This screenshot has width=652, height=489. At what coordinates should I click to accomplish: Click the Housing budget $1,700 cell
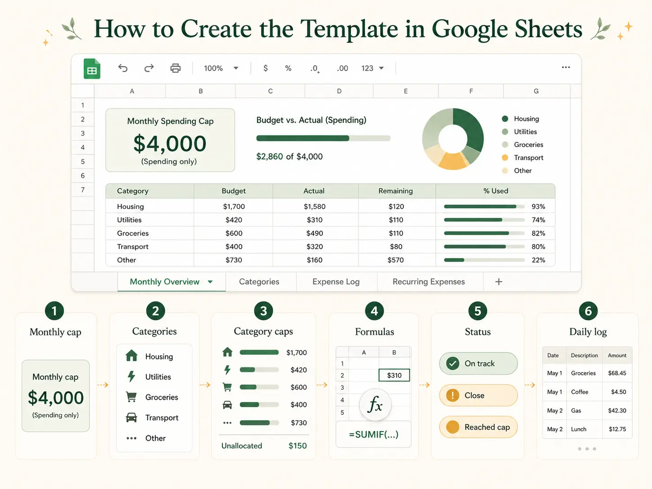pos(234,207)
